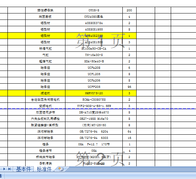Select highlighted cell NMRV075-20
The height and width of the screenshot is (179, 196).
pyautogui.click(x=94, y=93)
